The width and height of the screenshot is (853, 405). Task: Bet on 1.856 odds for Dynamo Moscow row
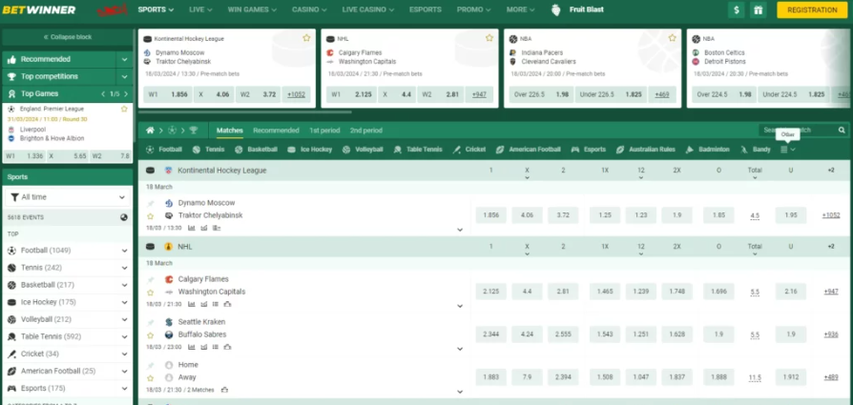click(491, 215)
